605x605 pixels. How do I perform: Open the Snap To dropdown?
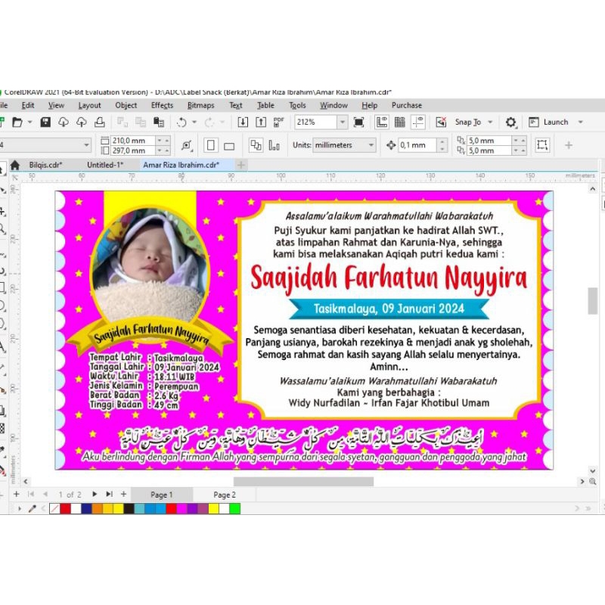pyautogui.click(x=490, y=122)
